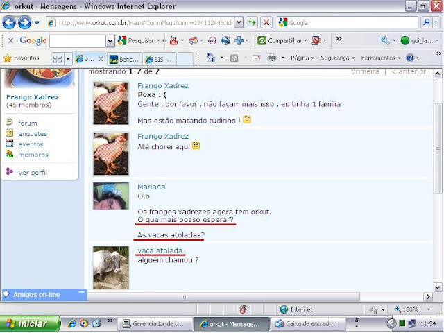
Task: Minimize the Amigos on-line chat bar
Action: [x=82, y=291]
